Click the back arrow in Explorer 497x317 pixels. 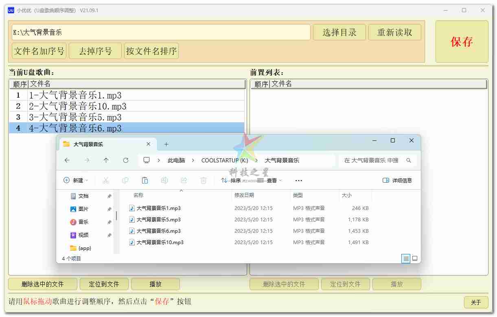67,160
